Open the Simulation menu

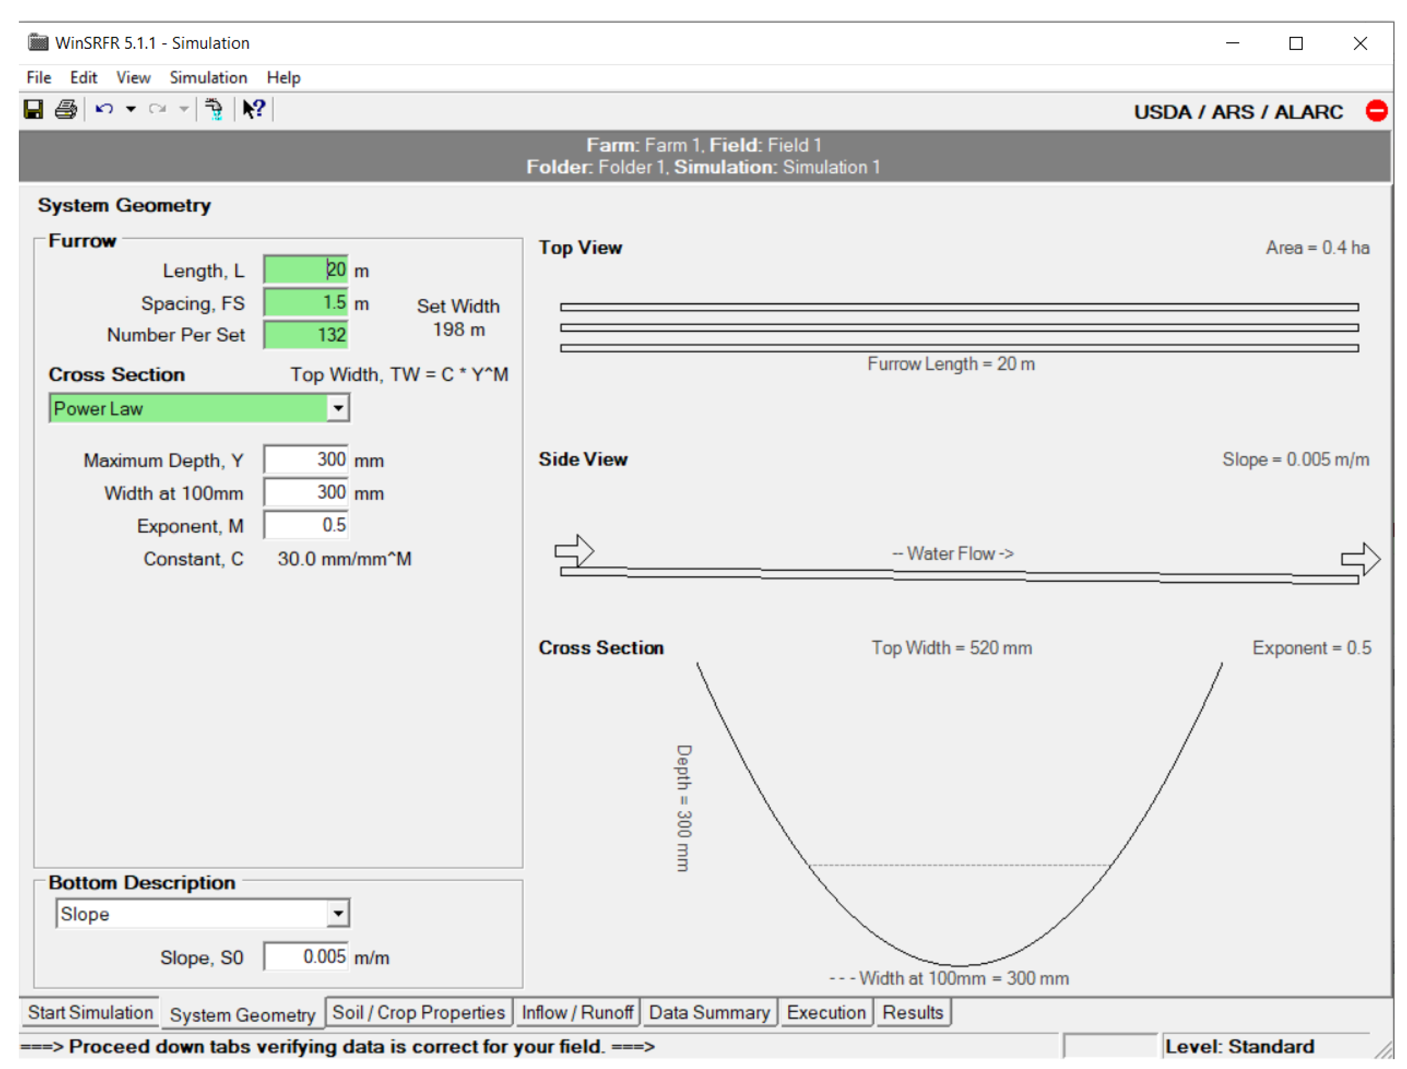[x=208, y=78]
